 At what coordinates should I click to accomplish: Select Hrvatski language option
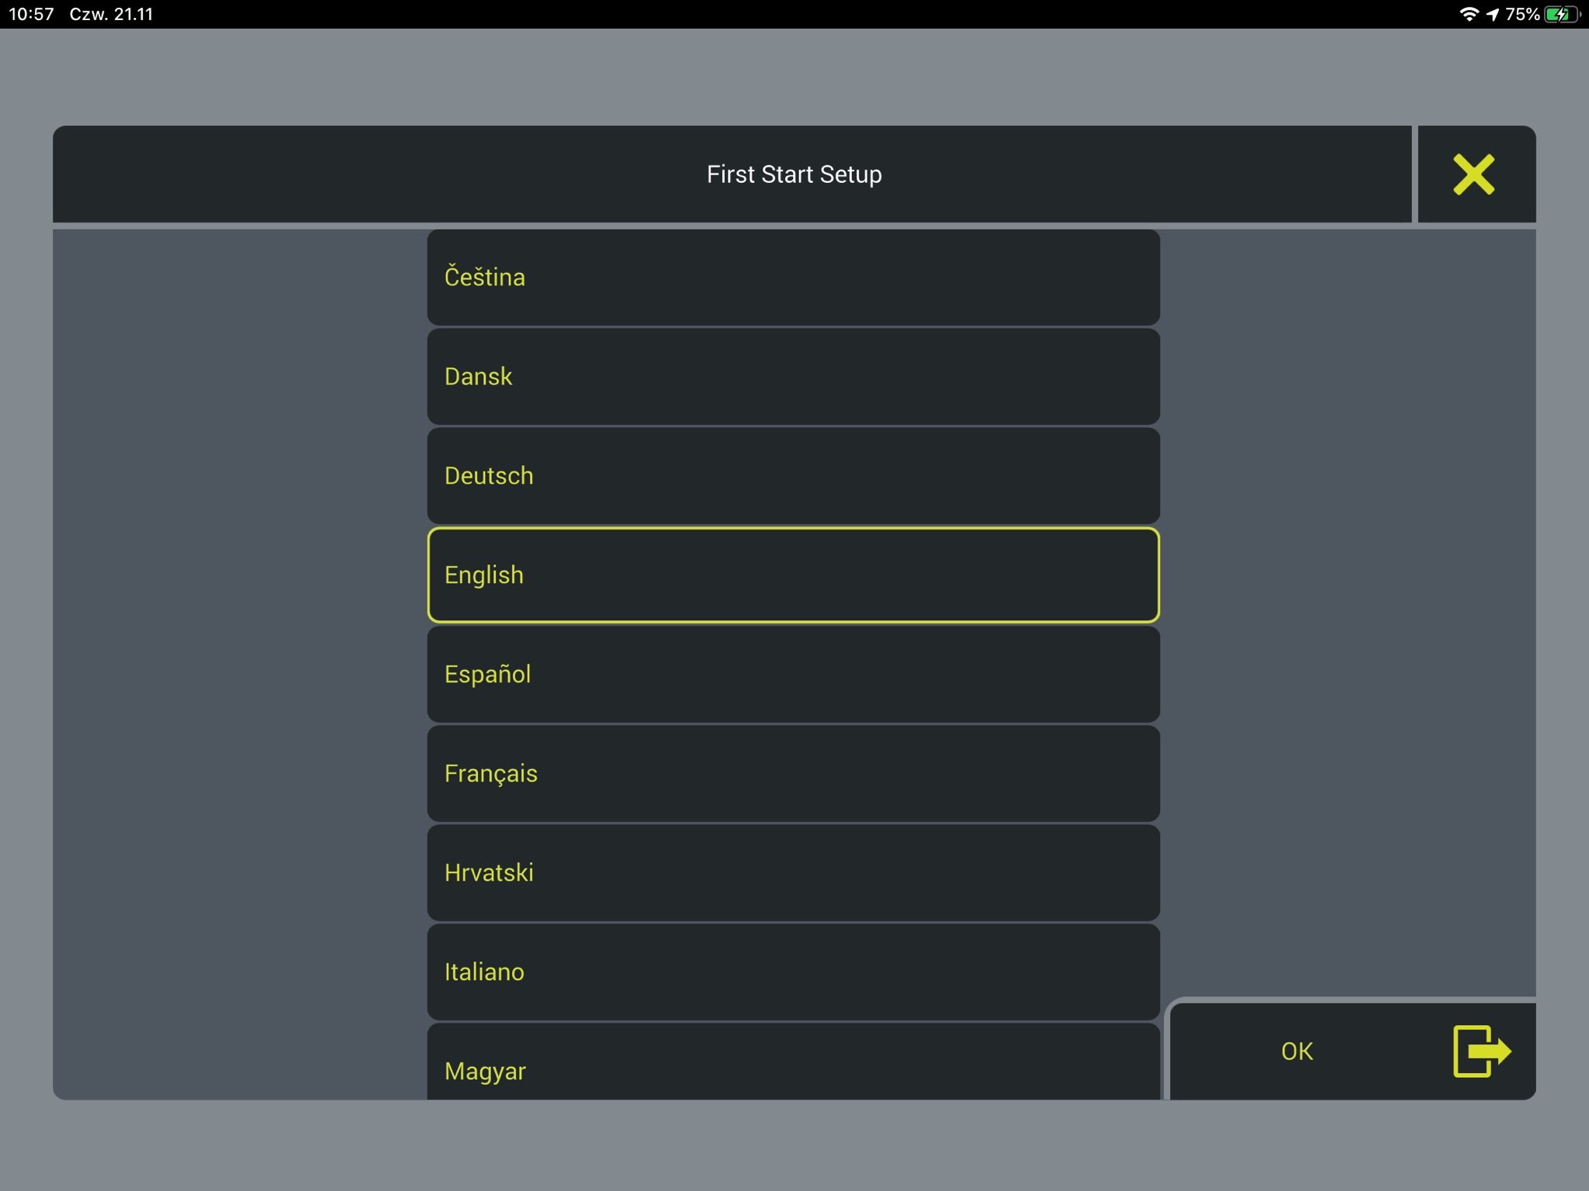pyautogui.click(x=793, y=872)
